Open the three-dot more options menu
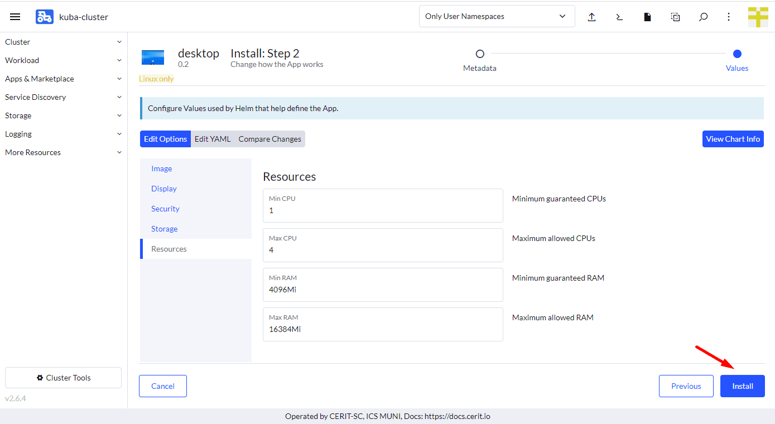Image resolution: width=775 pixels, height=424 pixels. click(x=729, y=17)
